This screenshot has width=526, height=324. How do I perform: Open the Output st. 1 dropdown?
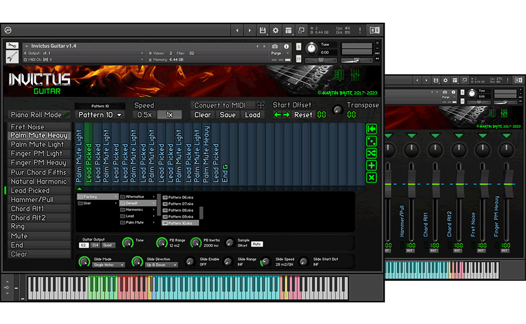click(x=84, y=53)
